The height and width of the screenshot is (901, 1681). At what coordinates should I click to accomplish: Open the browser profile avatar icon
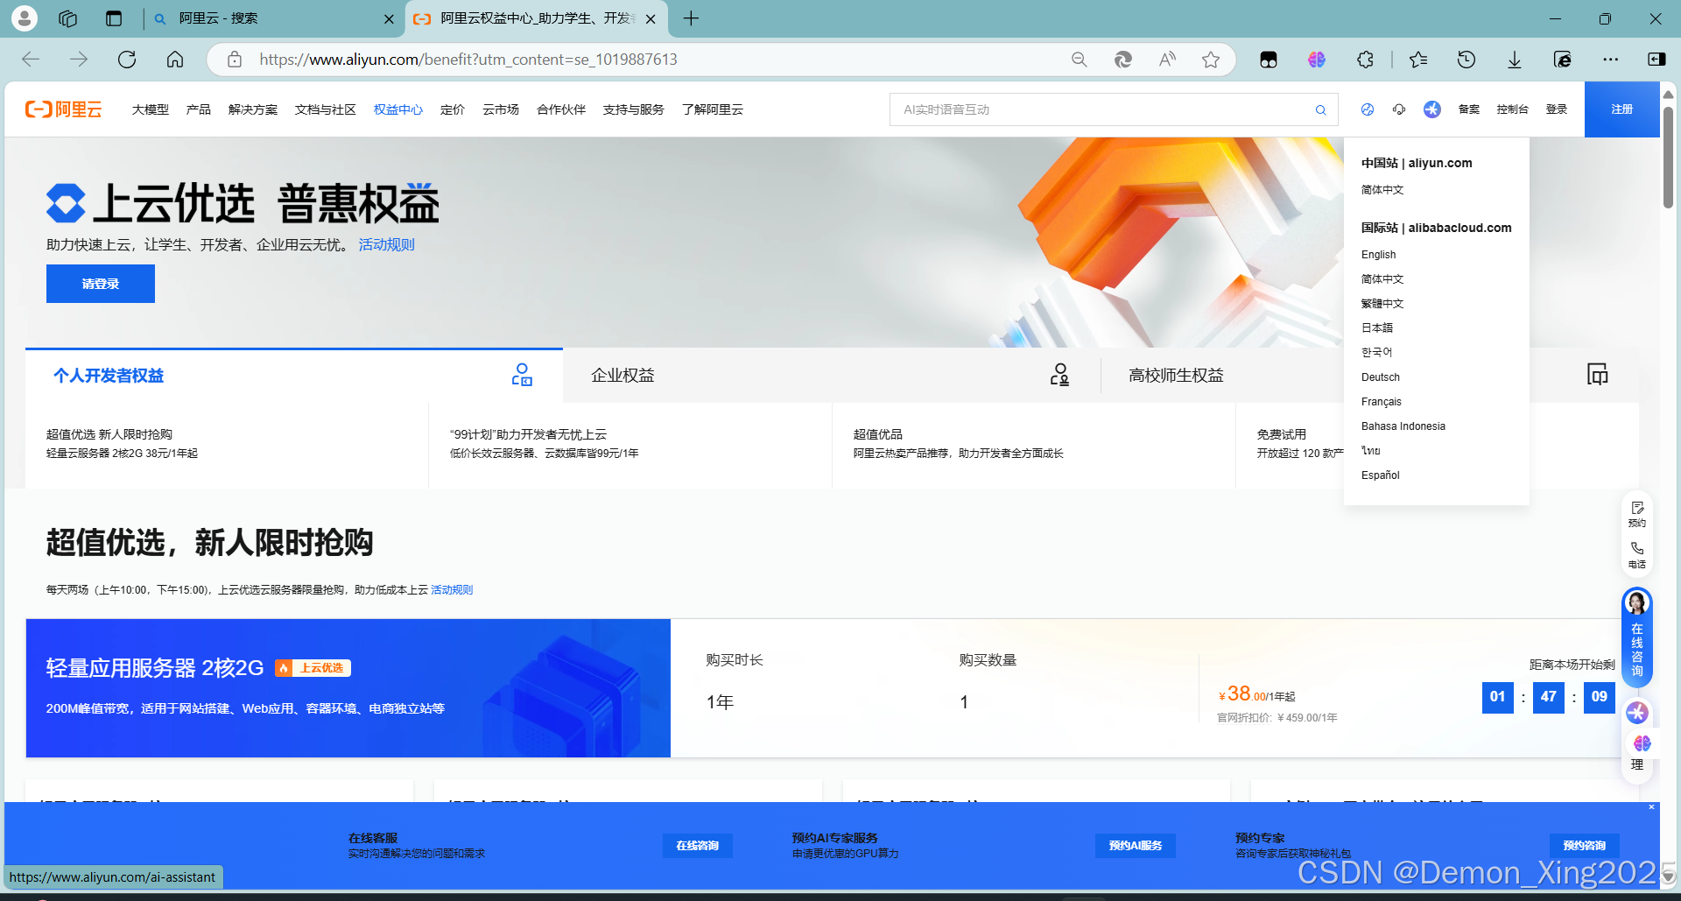25,18
